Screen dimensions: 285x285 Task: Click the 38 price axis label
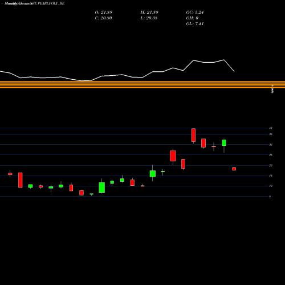(x=271, y=135)
